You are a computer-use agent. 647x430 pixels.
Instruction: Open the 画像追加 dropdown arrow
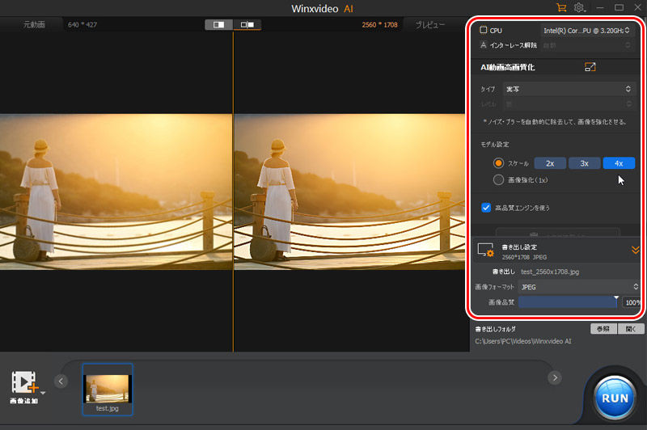43,393
